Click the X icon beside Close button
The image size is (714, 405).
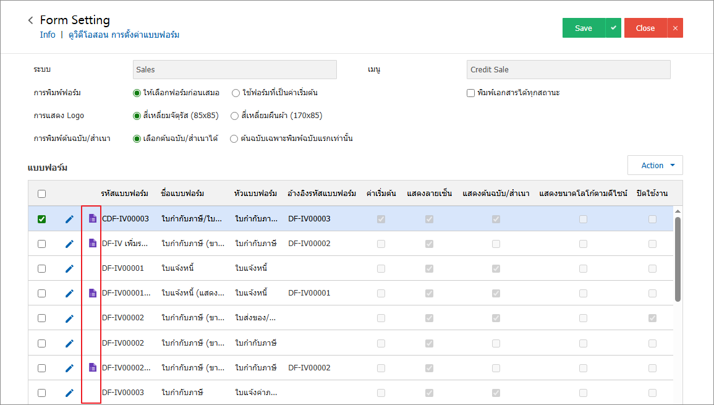(675, 28)
